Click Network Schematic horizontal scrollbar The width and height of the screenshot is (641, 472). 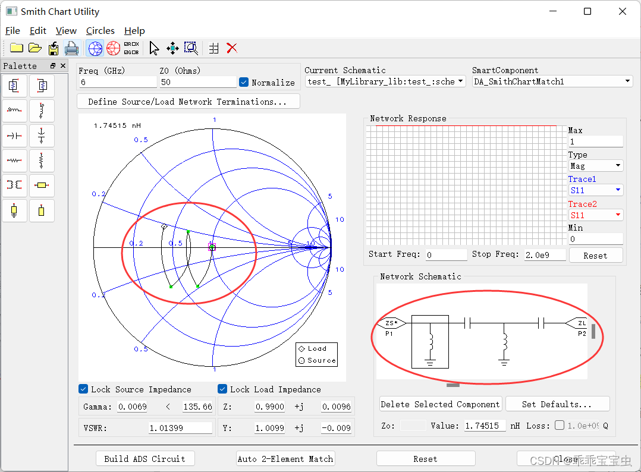[453, 385]
